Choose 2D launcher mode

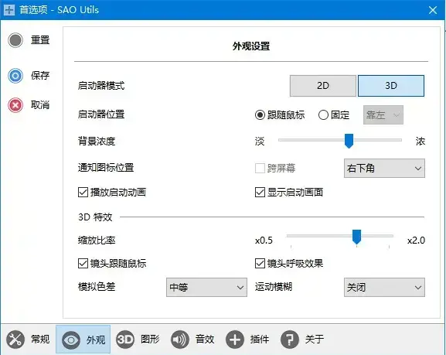tap(323, 86)
